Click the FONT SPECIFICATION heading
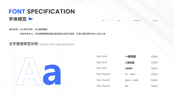Viewport: 174px width, 97px height. click(42, 12)
